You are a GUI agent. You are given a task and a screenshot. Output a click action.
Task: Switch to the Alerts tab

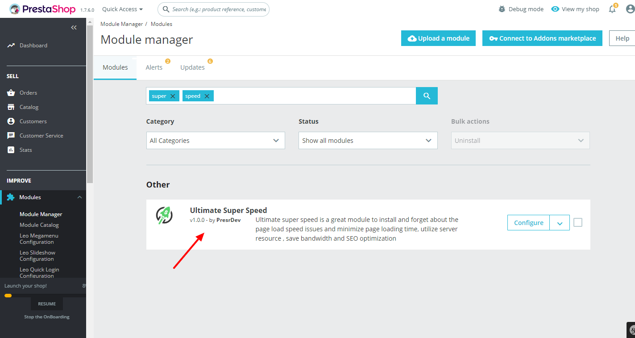pyautogui.click(x=154, y=67)
